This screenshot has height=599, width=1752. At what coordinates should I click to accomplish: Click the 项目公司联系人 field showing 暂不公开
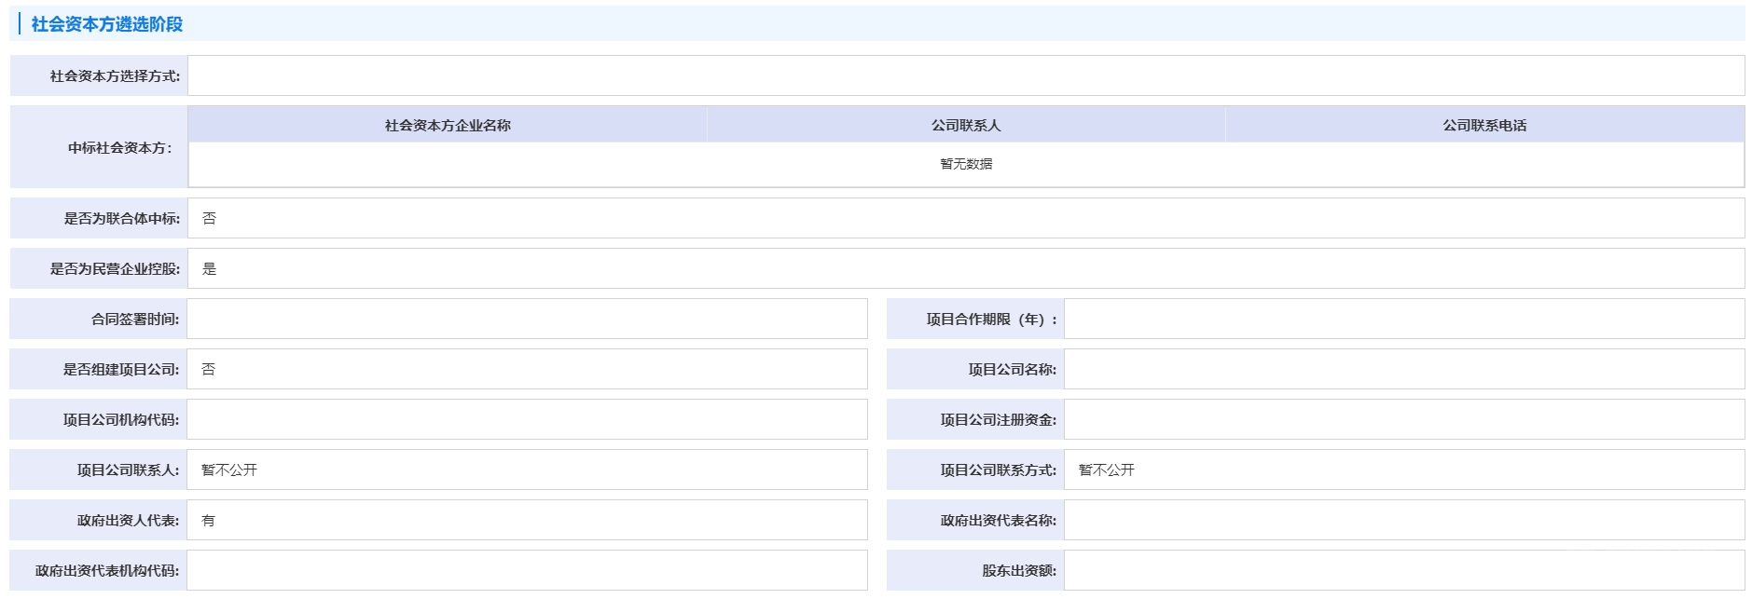point(527,470)
